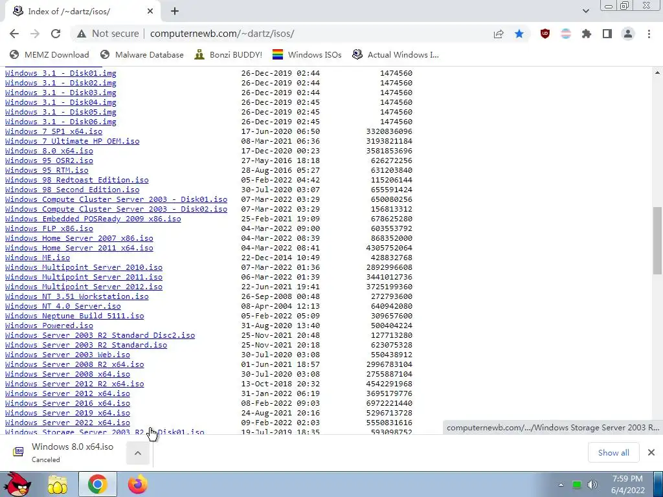Open the Angry Birds start button

[17, 484]
